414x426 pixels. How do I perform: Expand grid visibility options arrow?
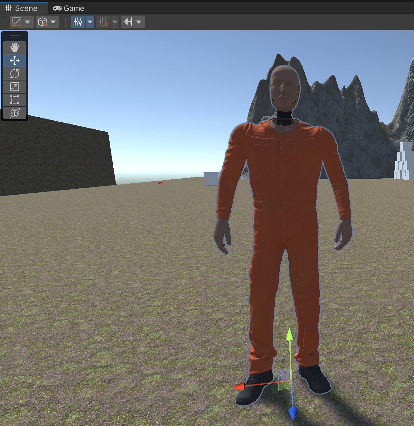pyautogui.click(x=90, y=22)
